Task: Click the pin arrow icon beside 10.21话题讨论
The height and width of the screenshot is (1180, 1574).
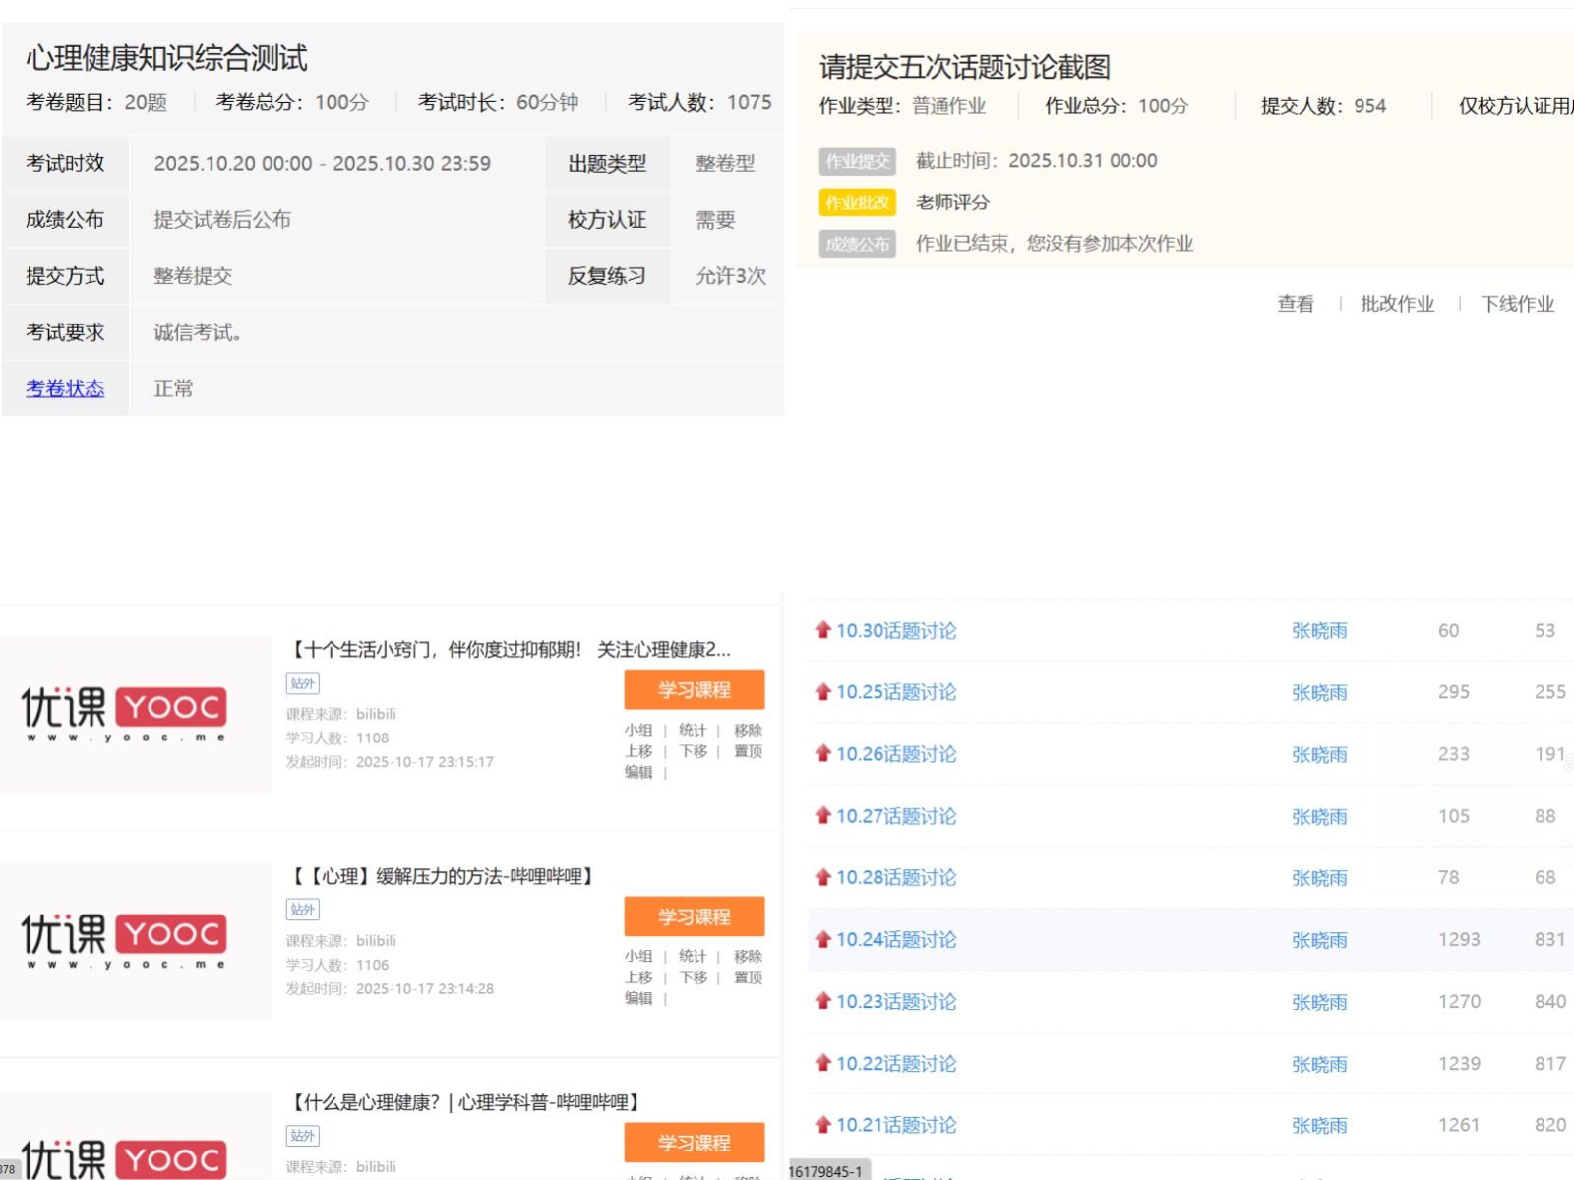Action: [823, 1124]
